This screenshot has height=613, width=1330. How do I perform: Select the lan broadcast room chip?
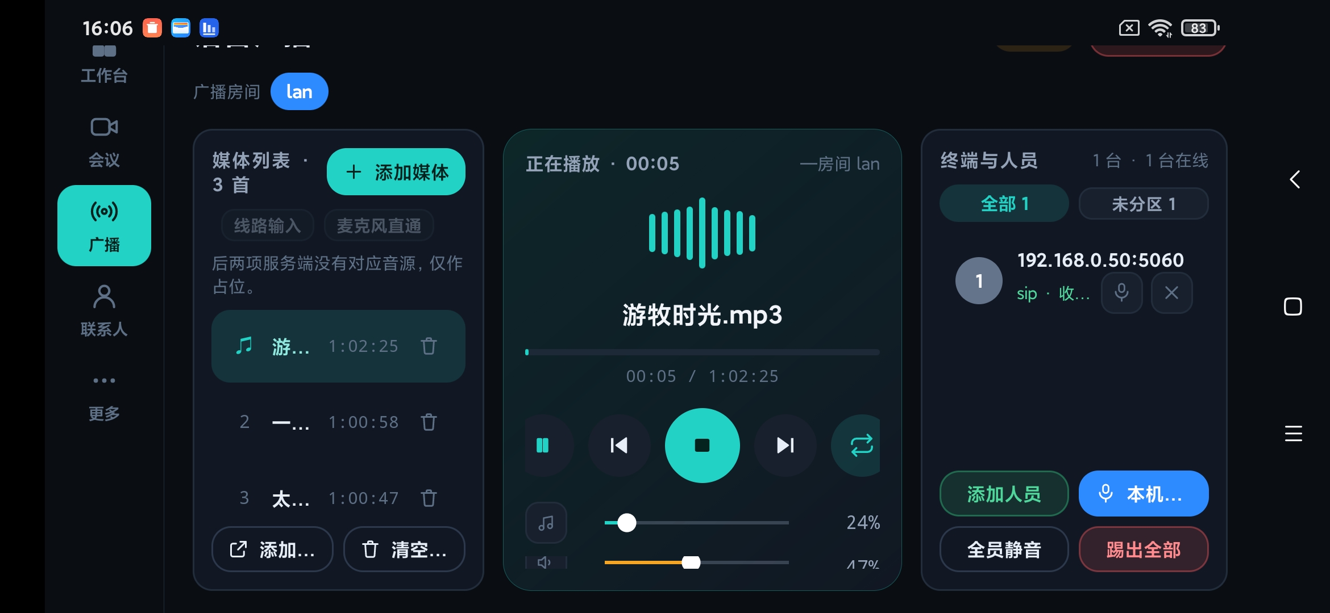(299, 91)
